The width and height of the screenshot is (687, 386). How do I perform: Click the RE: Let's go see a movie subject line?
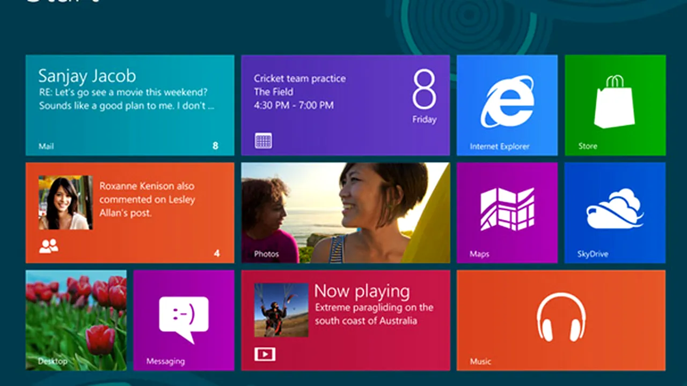click(x=123, y=92)
